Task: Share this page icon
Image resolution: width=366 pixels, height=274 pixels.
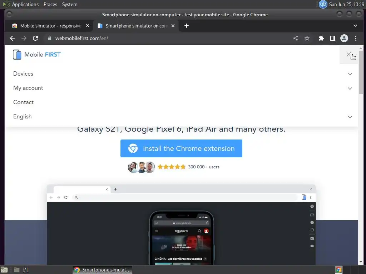Action: coord(296,38)
